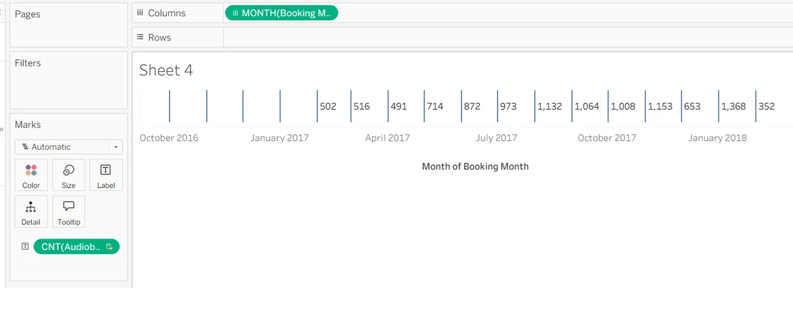Viewport: 793px width, 330px height.
Task: Click the Rows shelf icon
Action: point(140,37)
